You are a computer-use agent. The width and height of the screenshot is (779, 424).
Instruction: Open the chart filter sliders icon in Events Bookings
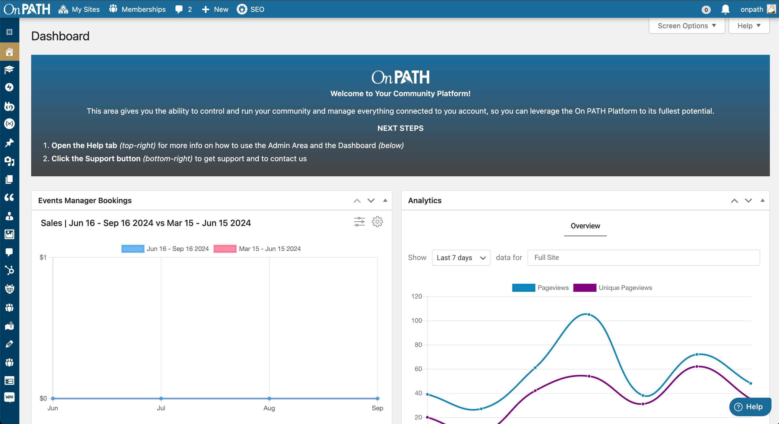point(359,222)
